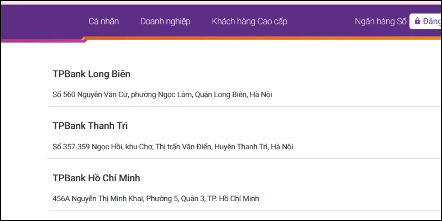Click the Số 357-359 Ngọc Hồi address
Screen dimensions: 442x221
click(173, 147)
